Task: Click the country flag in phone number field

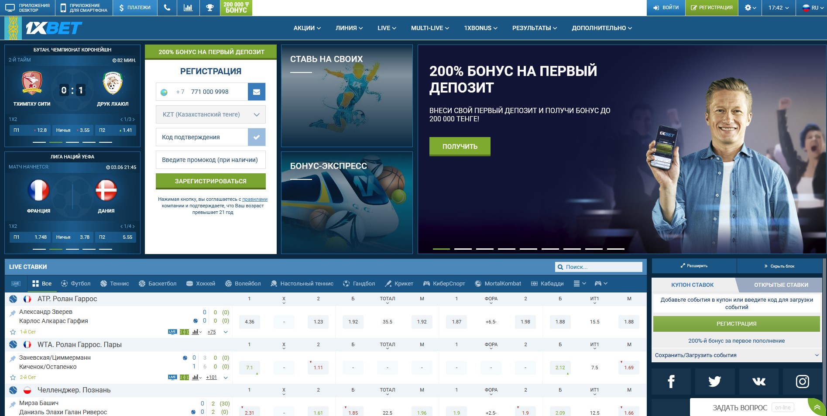Action: [164, 92]
